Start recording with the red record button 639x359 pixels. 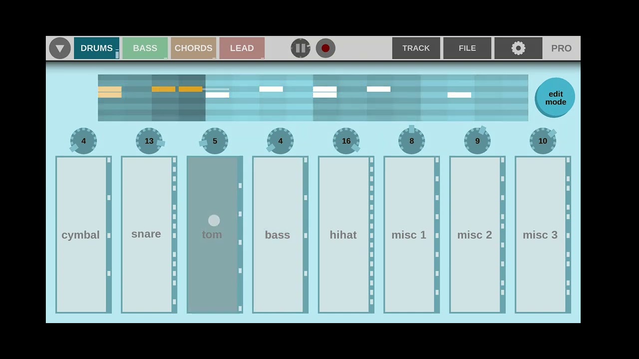click(x=325, y=48)
